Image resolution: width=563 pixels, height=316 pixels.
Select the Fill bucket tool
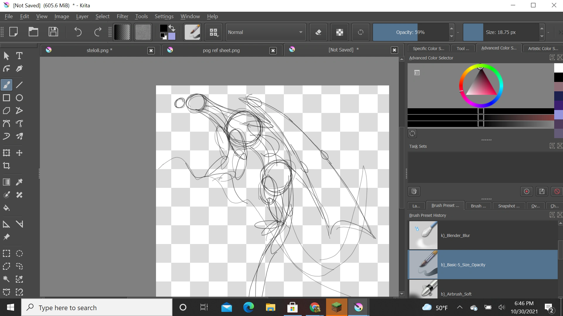6,208
